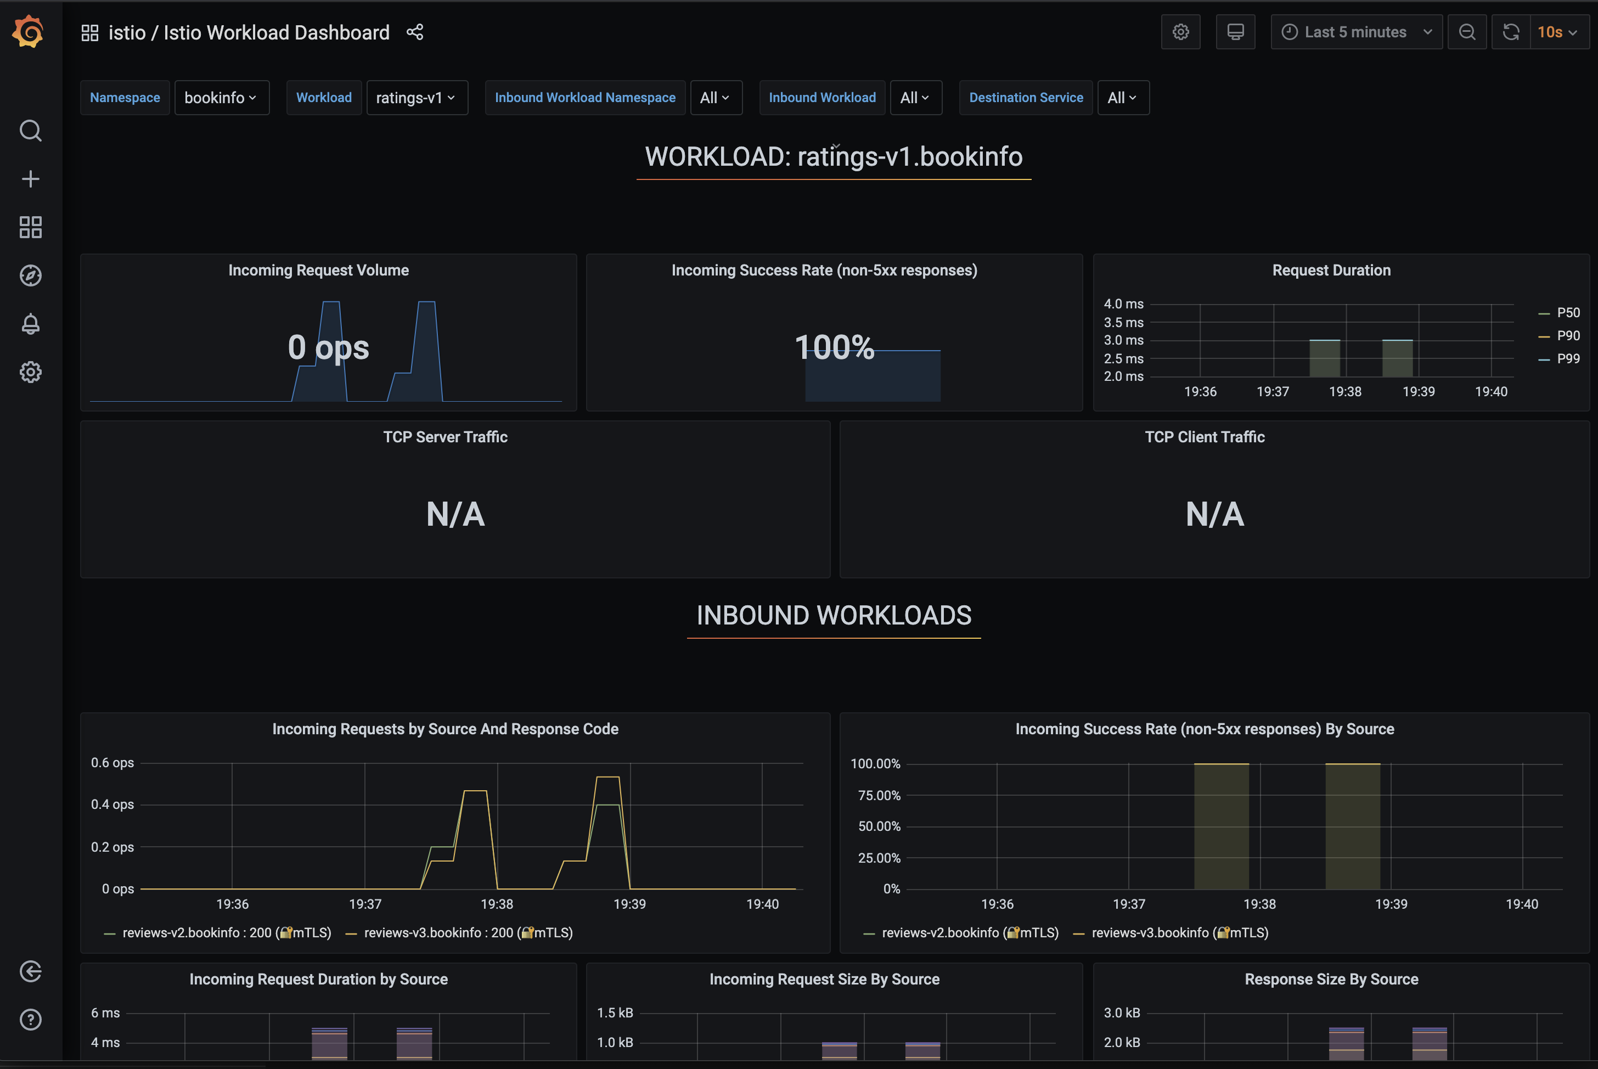Toggle P50 series in Request Duration legend

pyautogui.click(x=1560, y=313)
